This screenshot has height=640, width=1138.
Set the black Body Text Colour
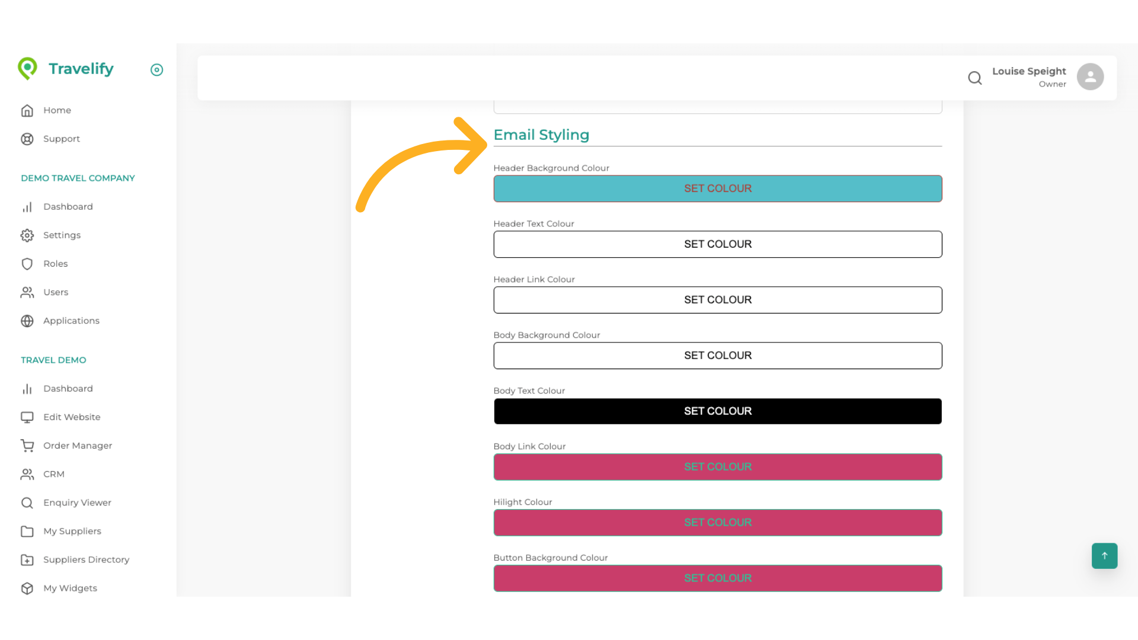coord(718,411)
